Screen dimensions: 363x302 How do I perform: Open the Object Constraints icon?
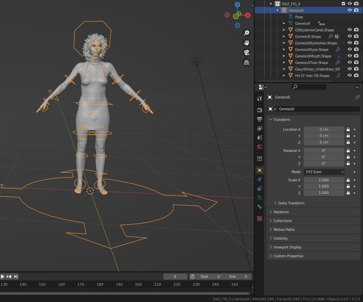pos(260,189)
